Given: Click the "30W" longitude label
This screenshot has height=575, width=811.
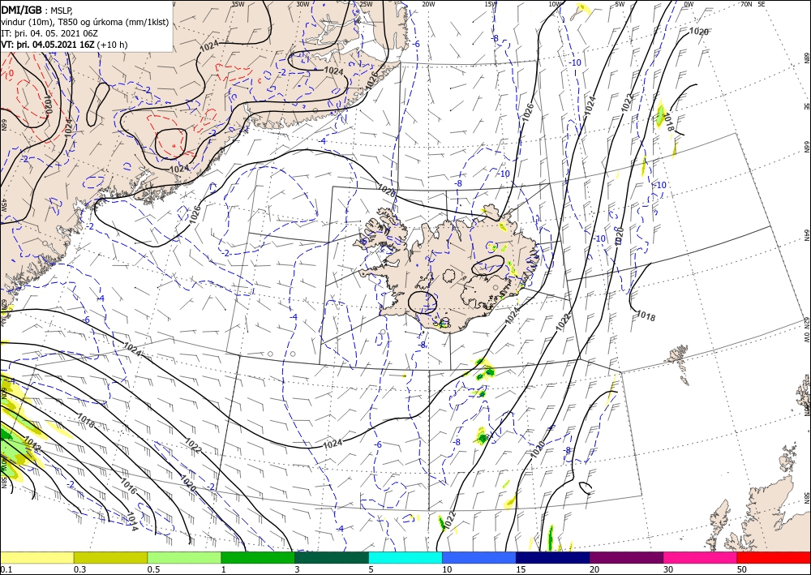Looking at the screenshot, I should [x=303, y=4].
